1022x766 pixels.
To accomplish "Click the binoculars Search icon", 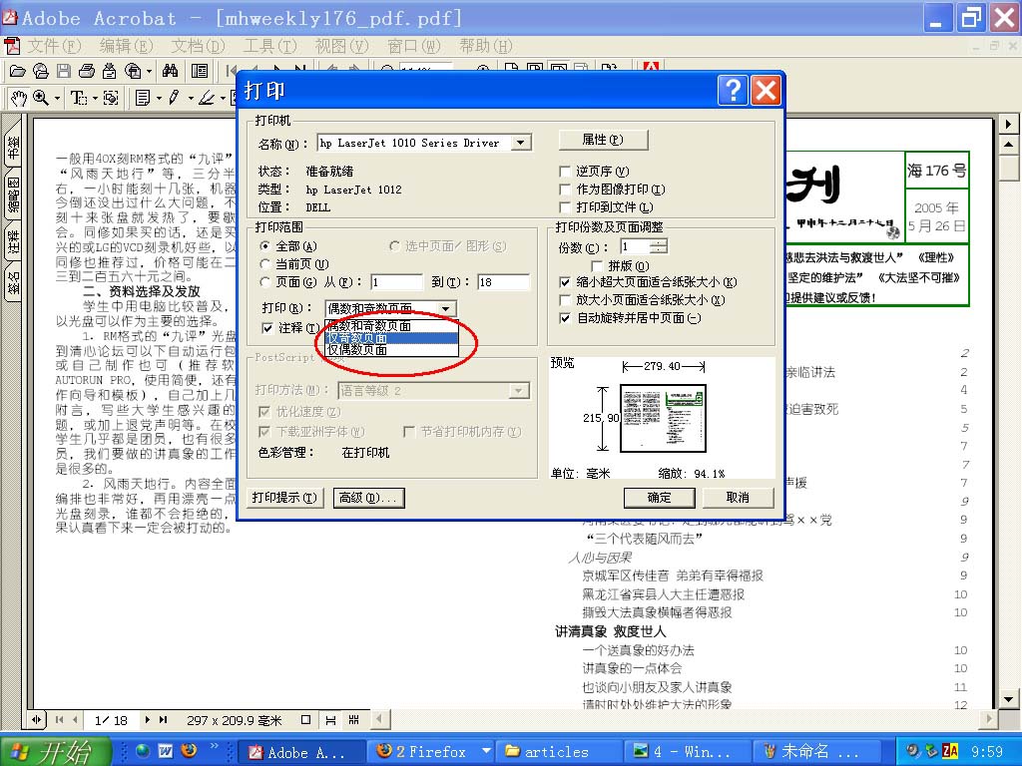I will coord(170,71).
